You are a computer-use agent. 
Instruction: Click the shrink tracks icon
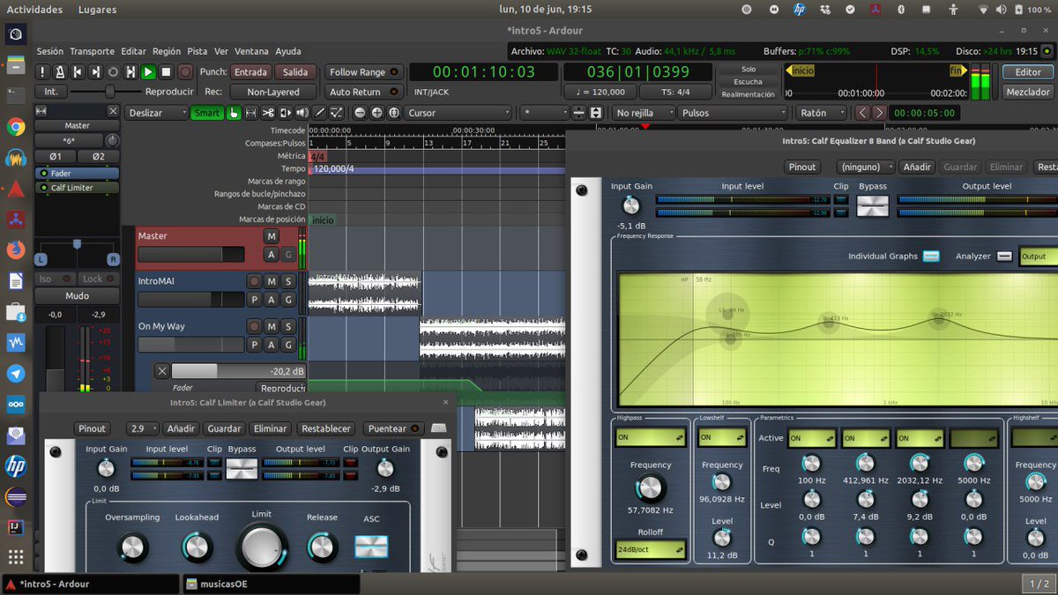[579, 113]
